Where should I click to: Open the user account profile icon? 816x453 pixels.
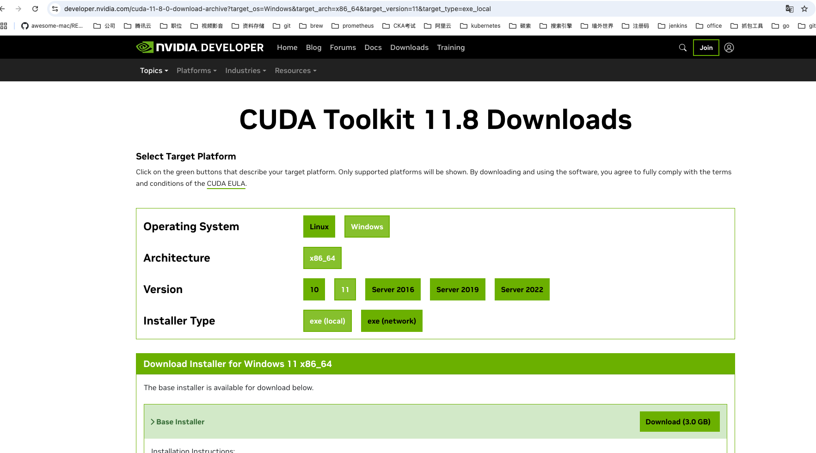tap(729, 48)
